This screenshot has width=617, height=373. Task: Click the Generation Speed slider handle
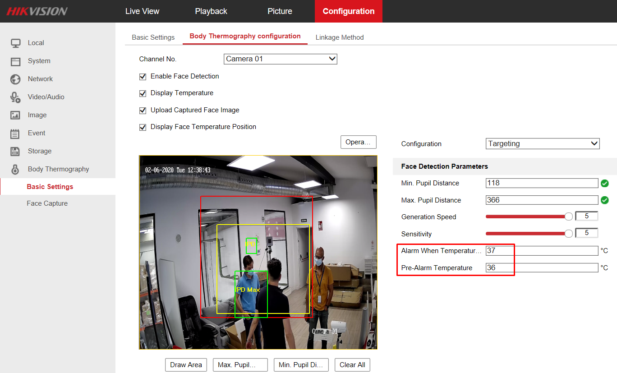[x=569, y=217]
